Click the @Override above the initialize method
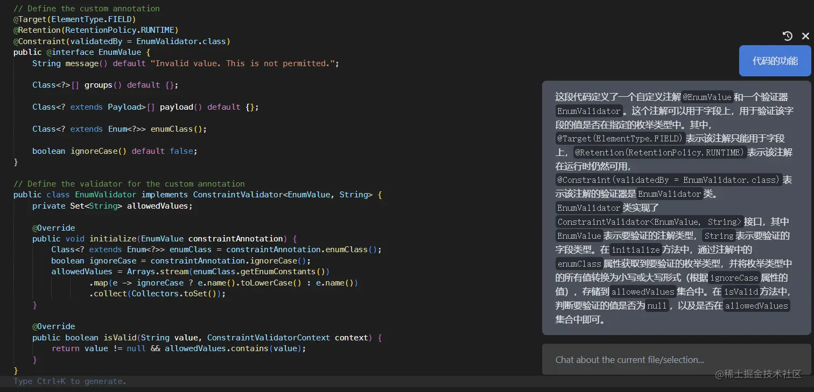 [54, 228]
